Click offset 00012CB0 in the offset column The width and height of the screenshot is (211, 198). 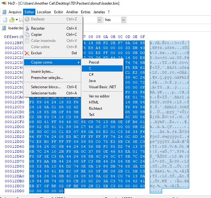[x=14, y=102]
